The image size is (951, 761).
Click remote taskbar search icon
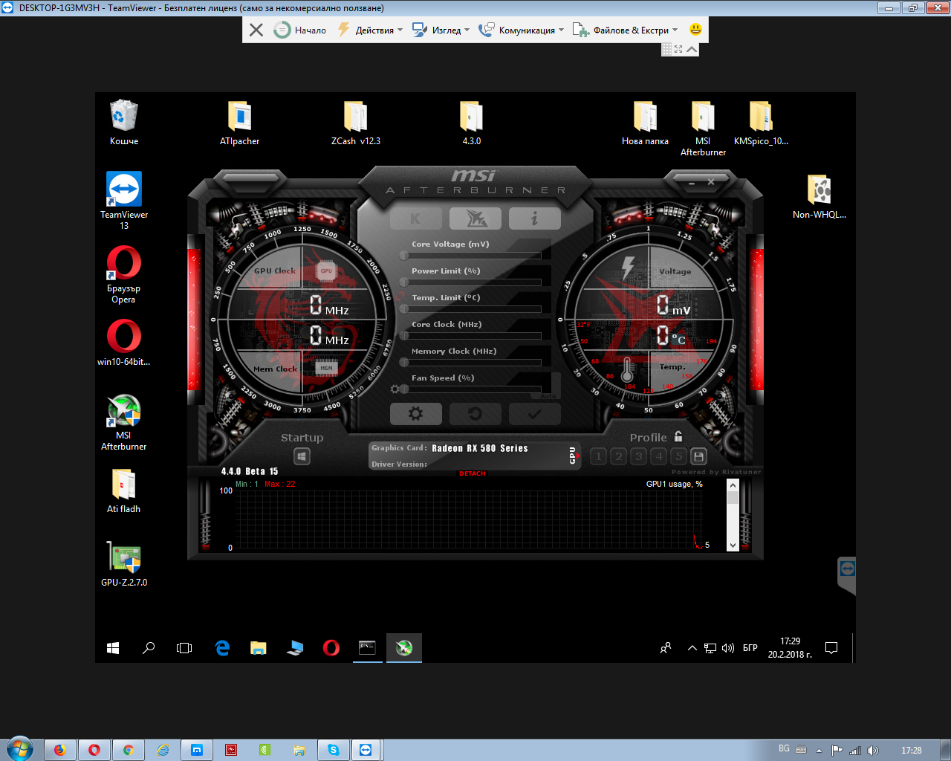(149, 648)
